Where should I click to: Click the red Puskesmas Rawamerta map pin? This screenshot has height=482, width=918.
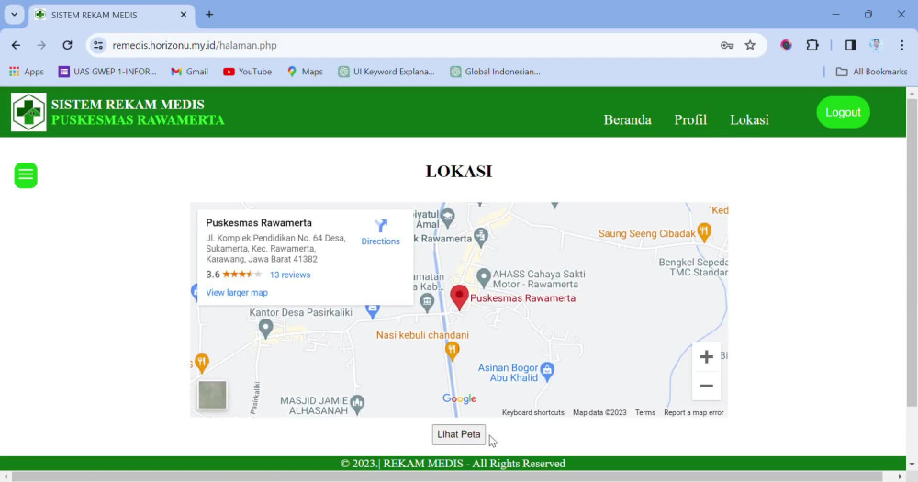460,297
